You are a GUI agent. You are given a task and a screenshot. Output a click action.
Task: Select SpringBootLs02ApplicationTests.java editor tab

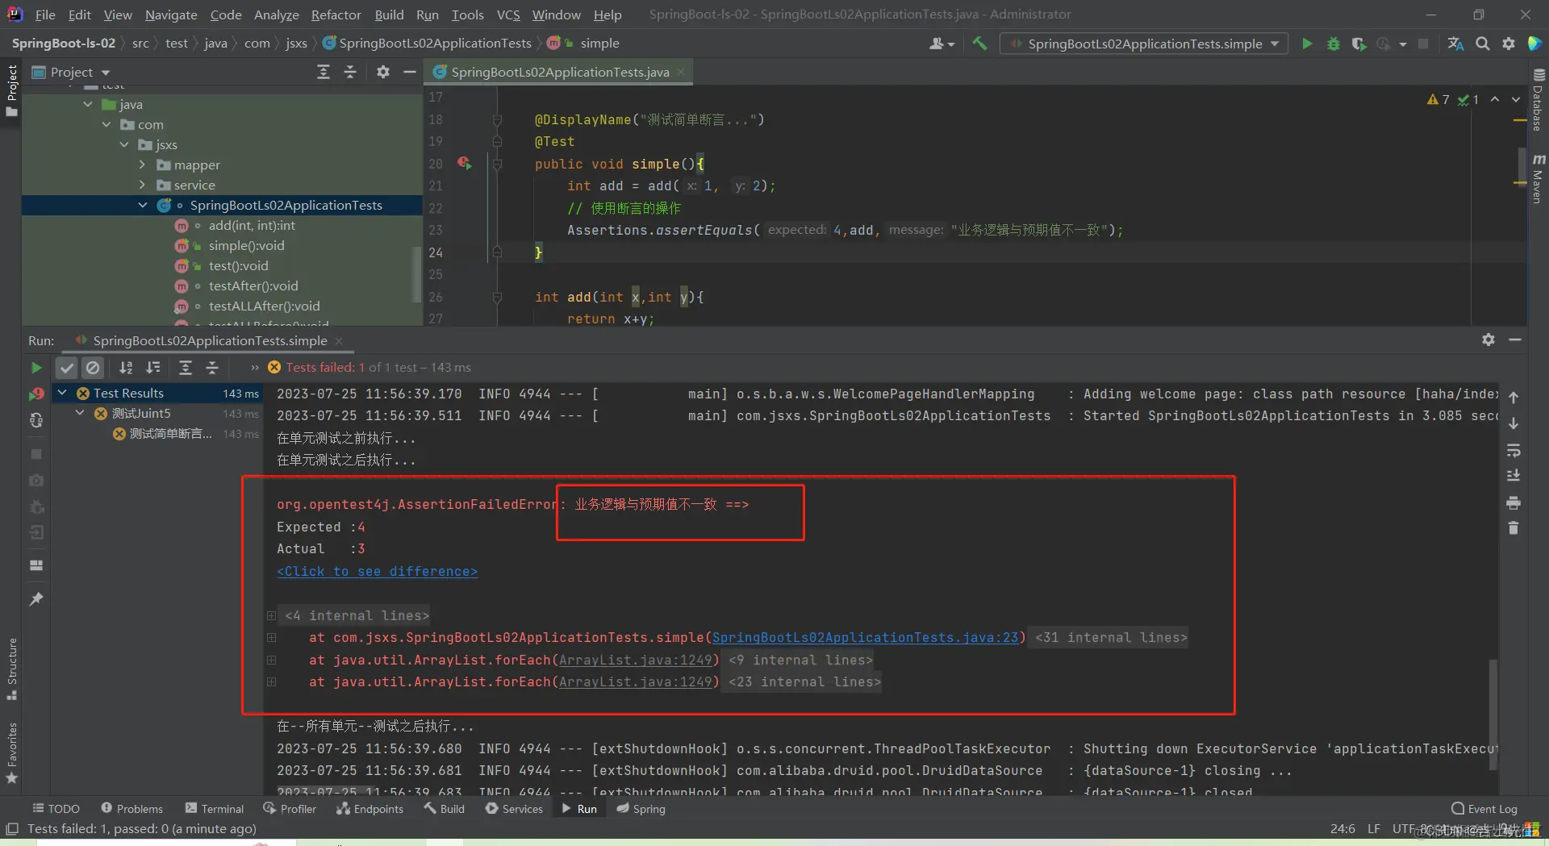pyautogui.click(x=560, y=72)
